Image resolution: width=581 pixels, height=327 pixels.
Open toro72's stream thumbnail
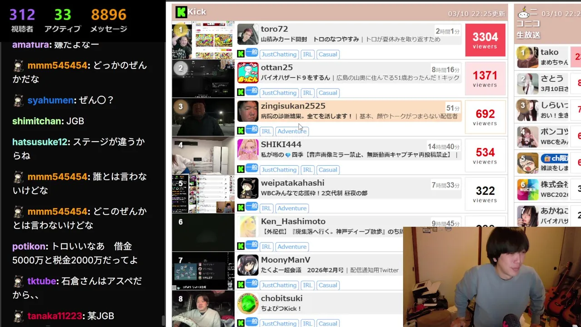[x=203, y=40]
